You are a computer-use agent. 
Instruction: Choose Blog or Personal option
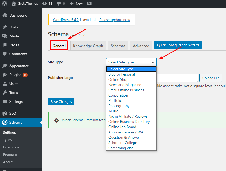pyautogui.click(x=122, y=74)
